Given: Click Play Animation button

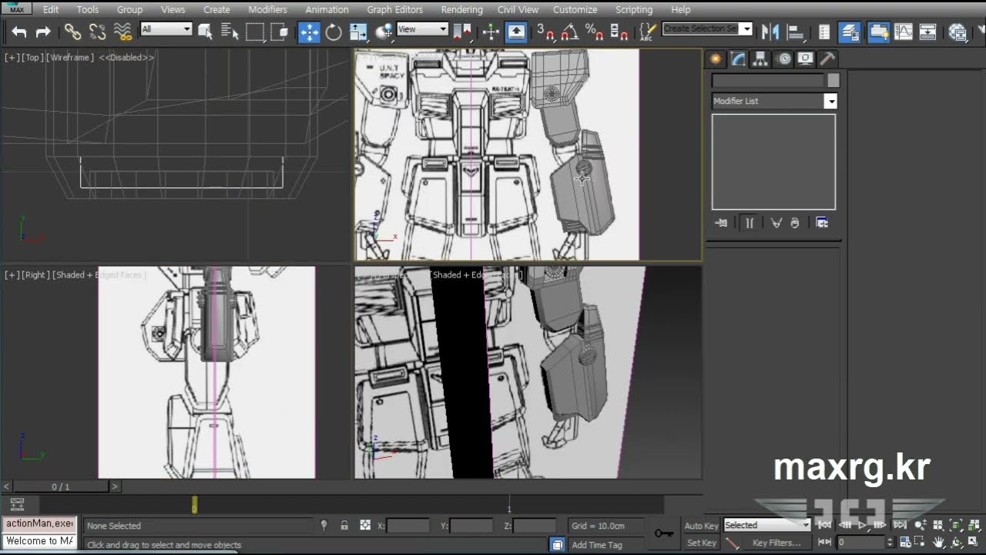Looking at the screenshot, I should (x=862, y=525).
